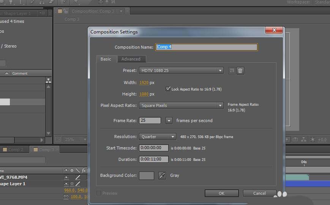The image size is (330, 205).
Task: Click the lock icon on the Composition panel tab
Action: pyautogui.click(x=66, y=11)
